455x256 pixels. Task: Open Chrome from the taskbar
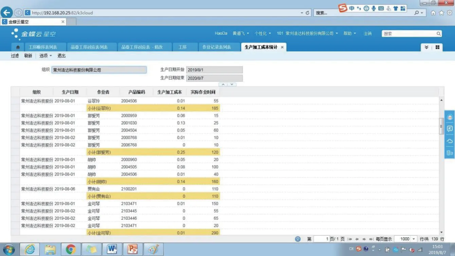71,250
